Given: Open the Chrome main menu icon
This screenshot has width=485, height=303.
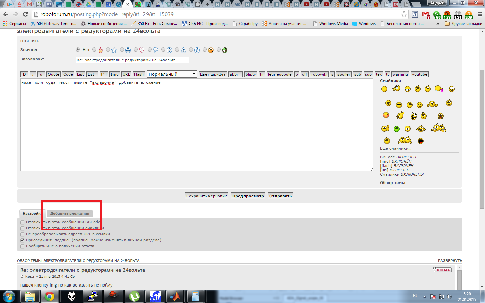Looking at the screenshot, I should click(480, 14).
